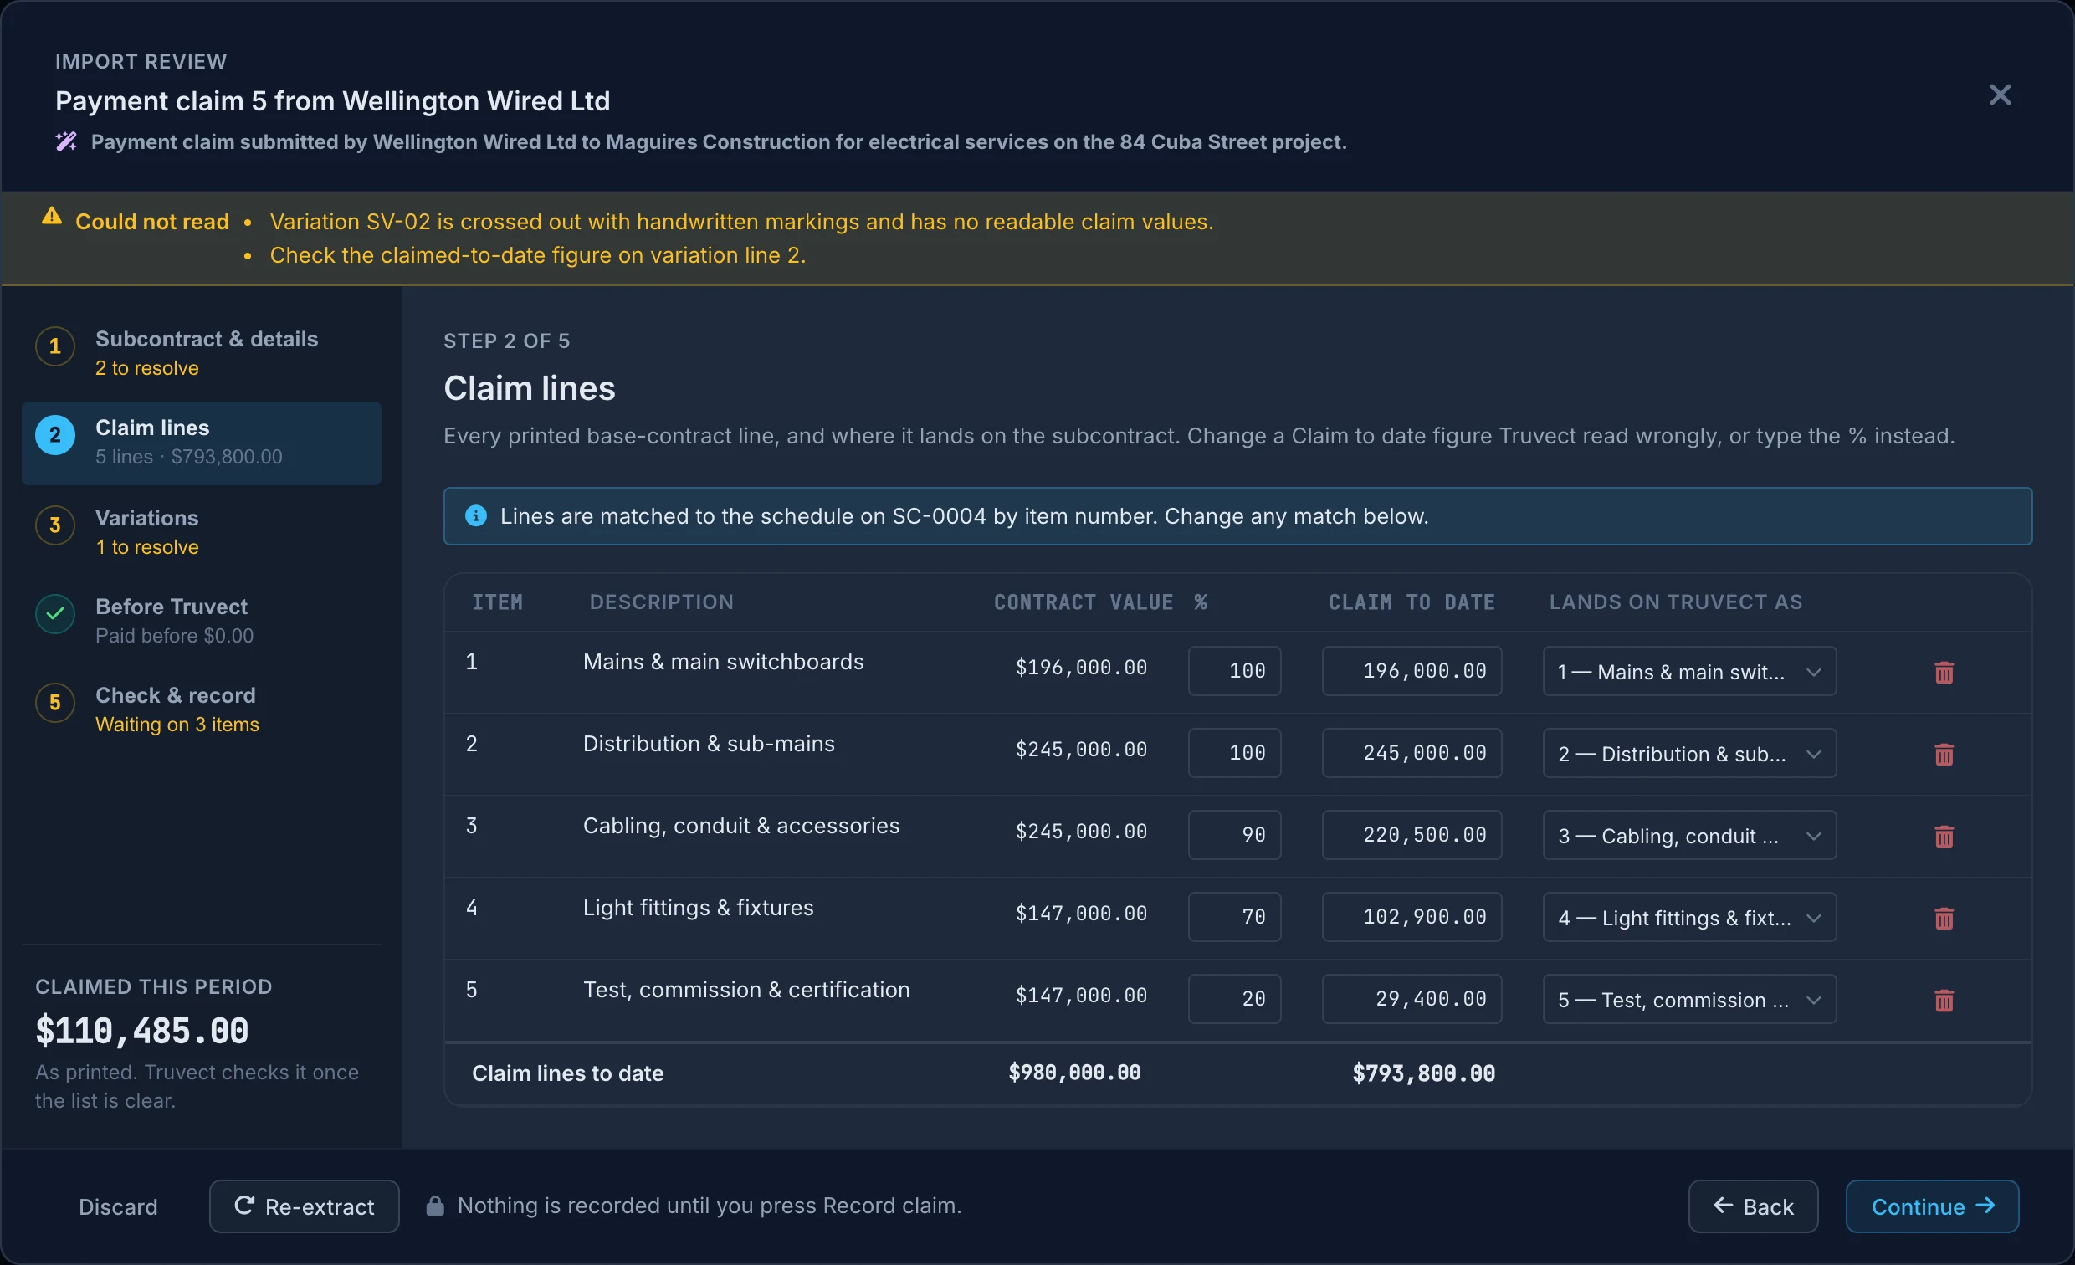Delete the Distribution & sub-mains line
The image size is (2075, 1265).
coord(1944,754)
